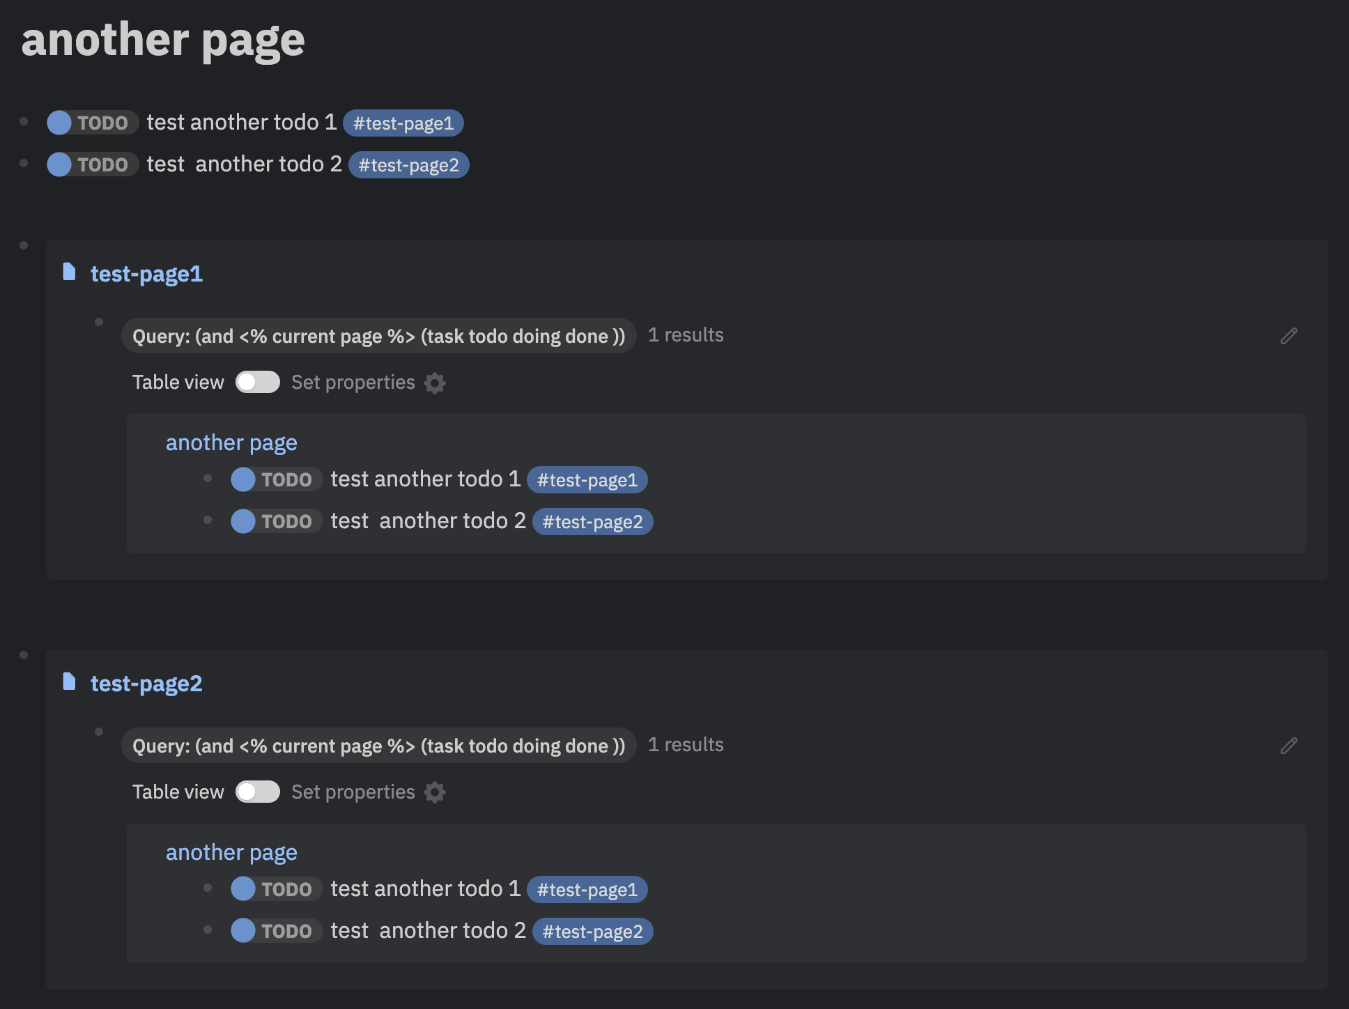Screen dimensions: 1349x1009
Task: Open the test-page1 page link
Action: 146,273
